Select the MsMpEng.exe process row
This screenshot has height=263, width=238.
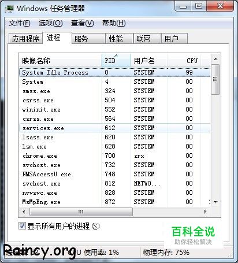[115, 202]
